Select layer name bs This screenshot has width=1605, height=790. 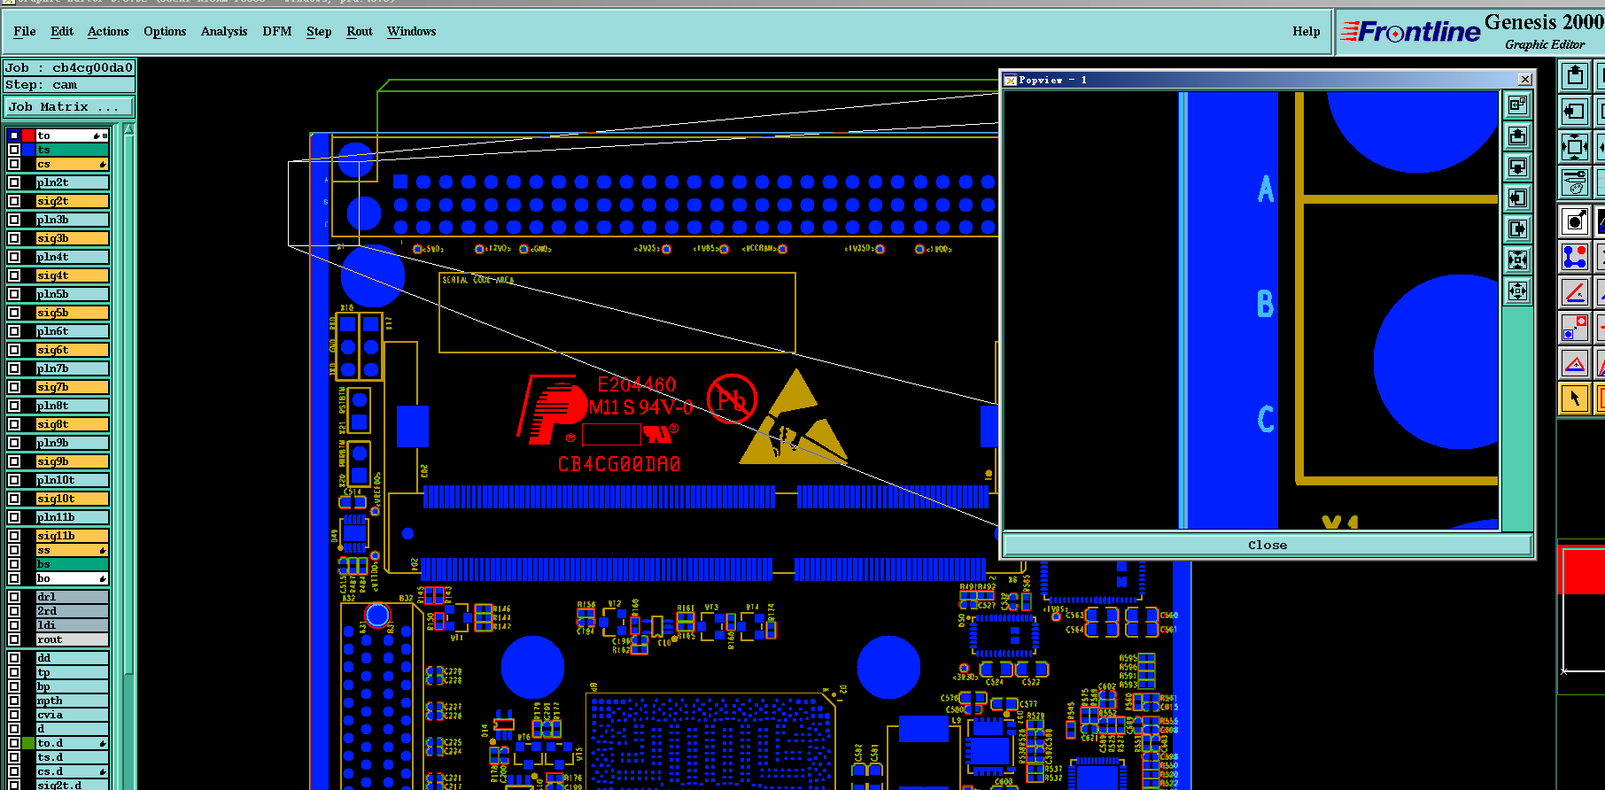click(73, 564)
